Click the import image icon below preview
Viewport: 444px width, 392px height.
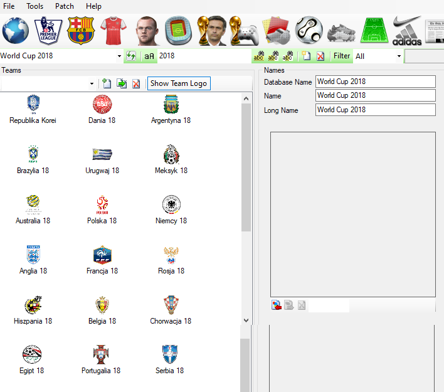pos(277,305)
